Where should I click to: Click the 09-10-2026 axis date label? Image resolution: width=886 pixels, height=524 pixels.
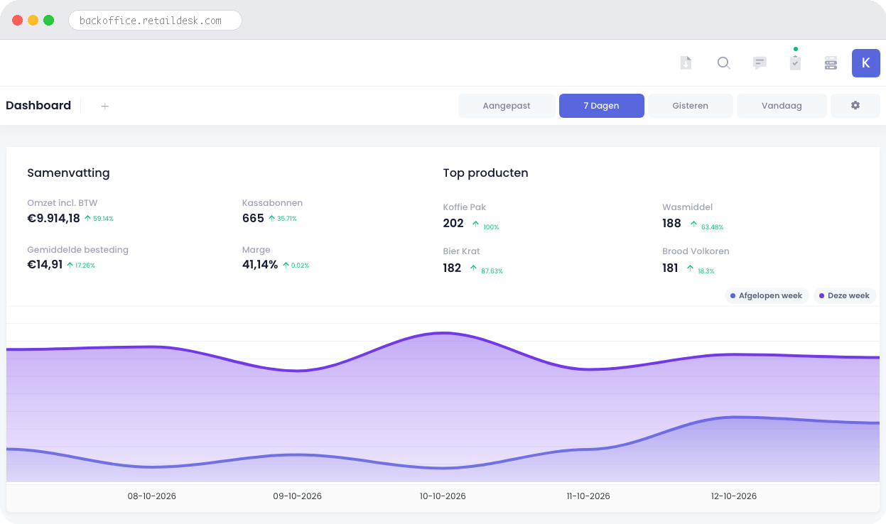(298, 496)
